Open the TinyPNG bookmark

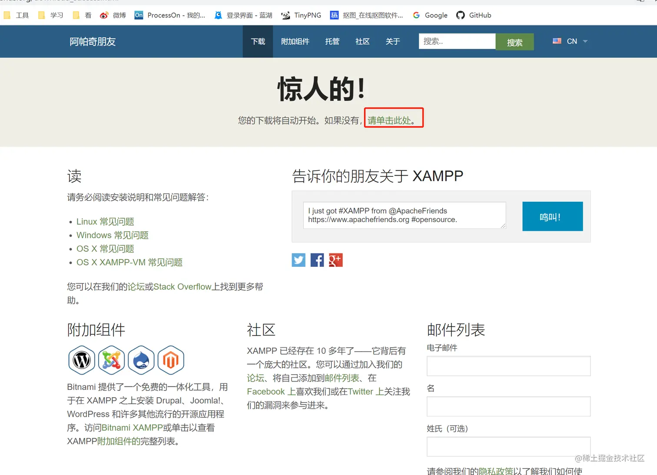[x=301, y=15]
